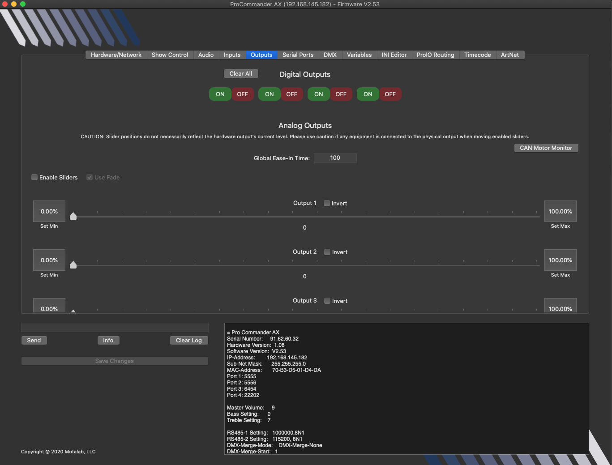Click Output 2 maximum value box
Image resolution: width=612 pixels, height=465 pixels.
[560, 260]
